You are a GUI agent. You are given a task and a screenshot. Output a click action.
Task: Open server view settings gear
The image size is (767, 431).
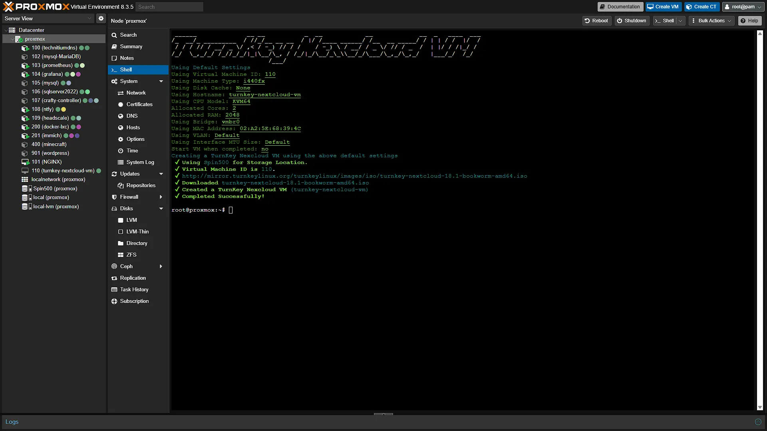click(101, 18)
